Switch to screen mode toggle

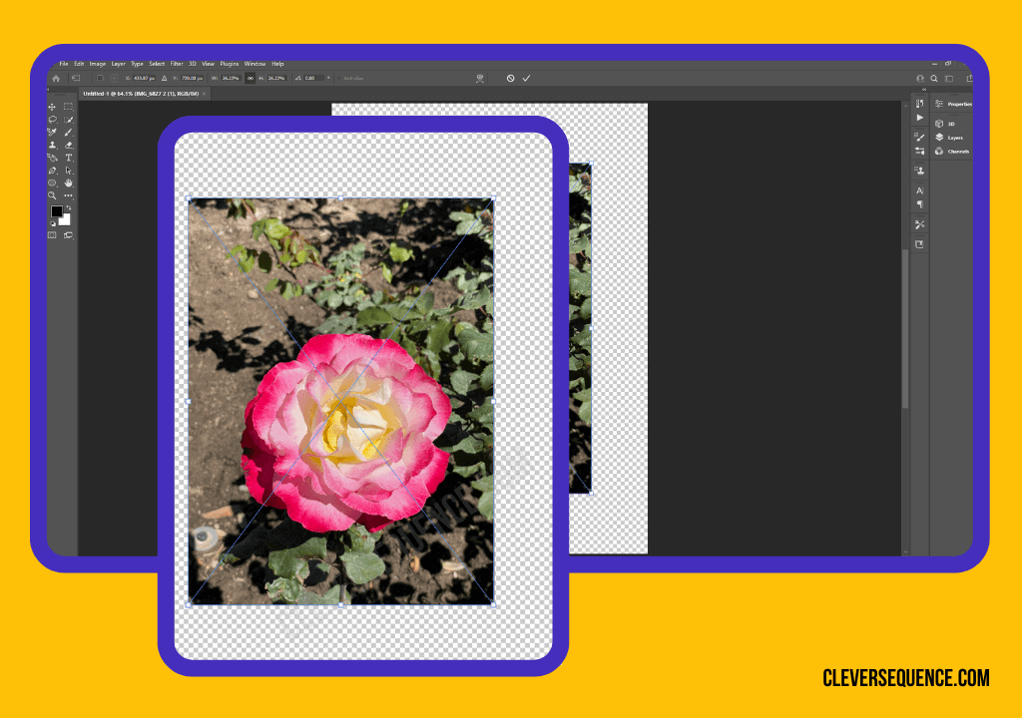click(68, 234)
